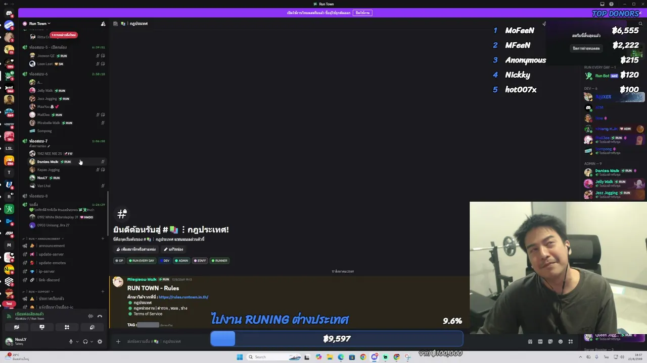Open the LSL server icon
Screen dimensions: 647x363
pyautogui.click(x=9, y=148)
